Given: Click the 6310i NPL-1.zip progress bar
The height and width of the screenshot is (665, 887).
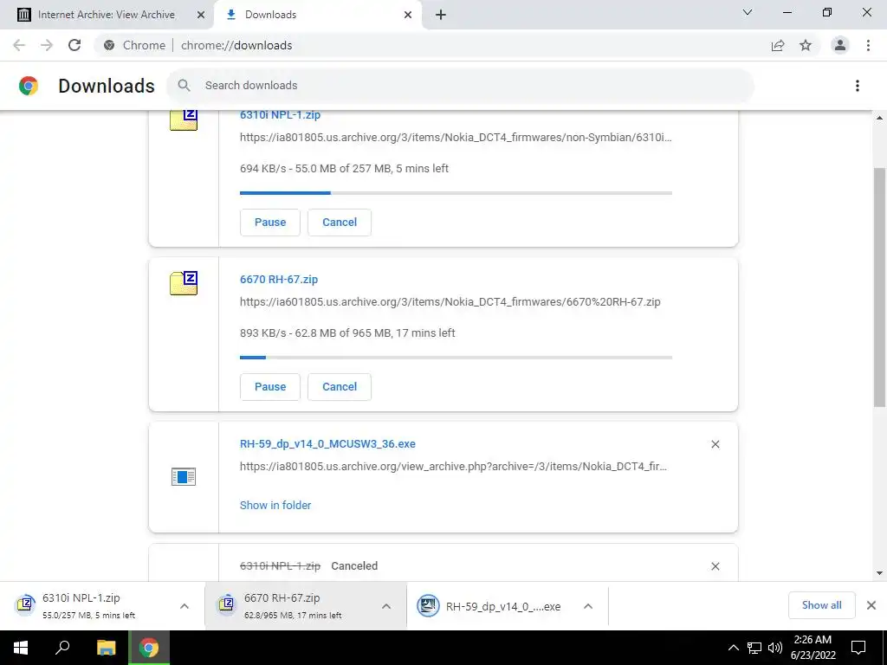Looking at the screenshot, I should pyautogui.click(x=456, y=193).
